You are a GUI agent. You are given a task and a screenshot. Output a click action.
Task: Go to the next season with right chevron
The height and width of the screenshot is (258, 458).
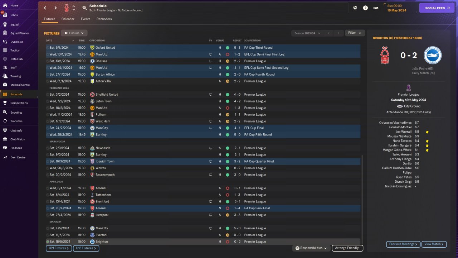338,33
